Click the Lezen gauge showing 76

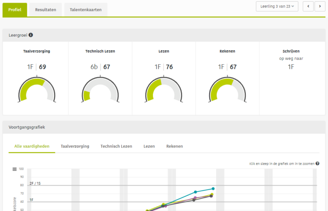(164, 90)
